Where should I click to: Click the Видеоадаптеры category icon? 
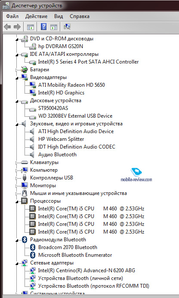pyautogui.click(x=25, y=77)
